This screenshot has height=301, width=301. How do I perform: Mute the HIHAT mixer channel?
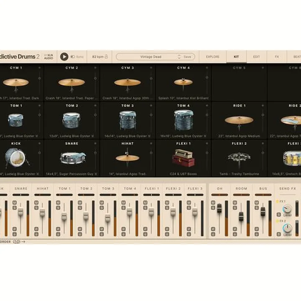click(36, 202)
